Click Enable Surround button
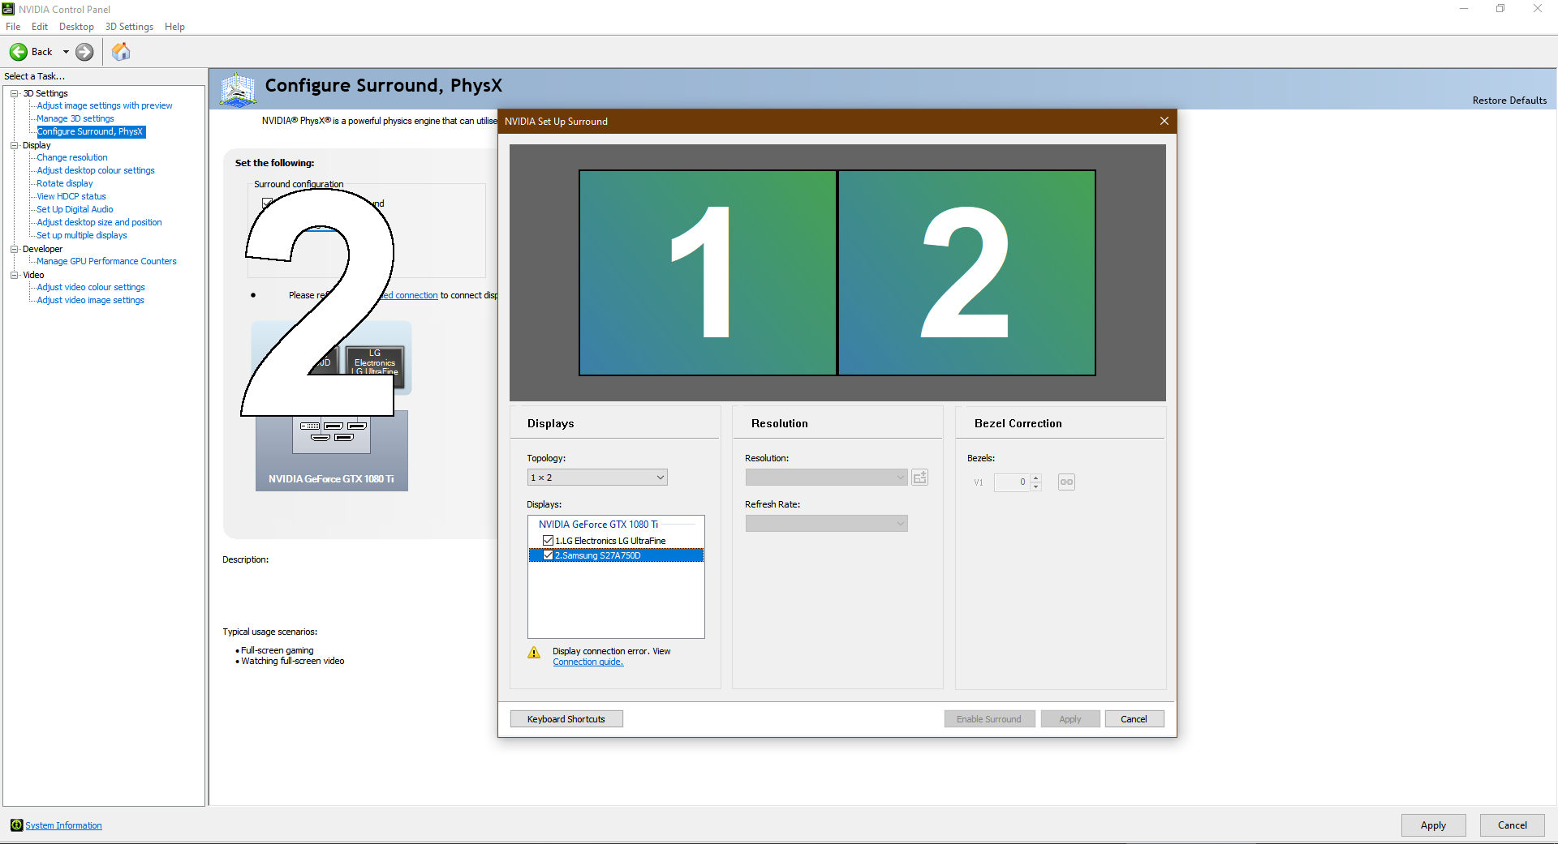This screenshot has width=1558, height=844. tap(989, 719)
